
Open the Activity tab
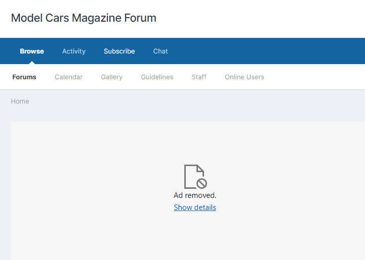tap(74, 51)
